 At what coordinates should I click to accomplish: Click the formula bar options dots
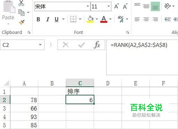tap(51, 45)
